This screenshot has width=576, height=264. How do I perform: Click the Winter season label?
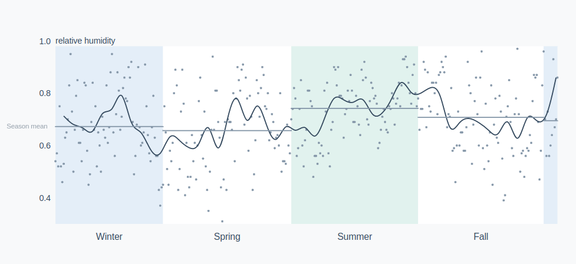[109, 237]
